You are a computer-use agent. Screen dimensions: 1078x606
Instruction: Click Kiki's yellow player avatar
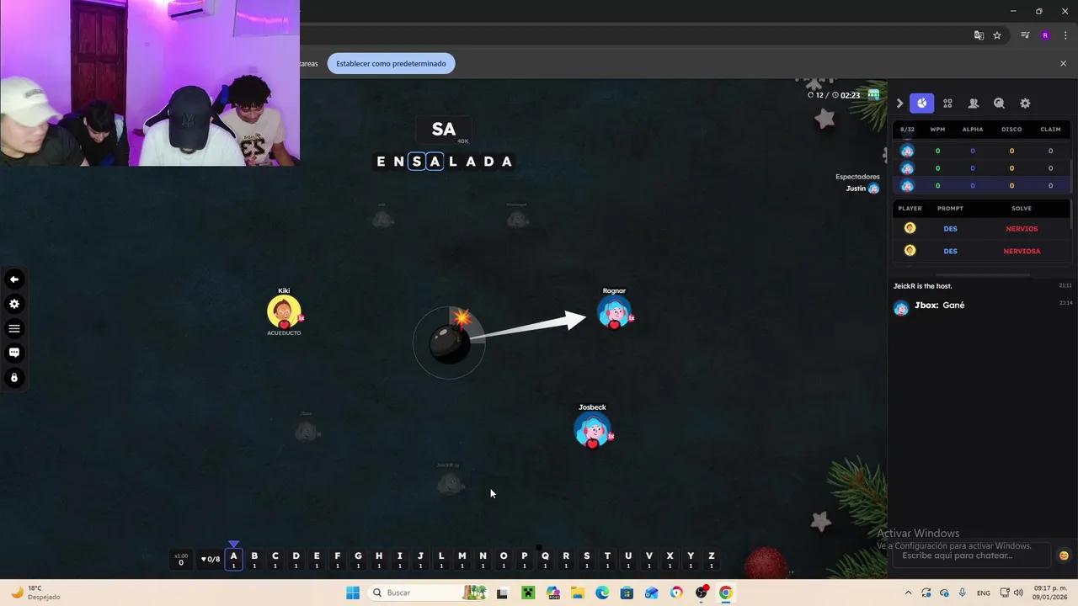[x=284, y=312]
